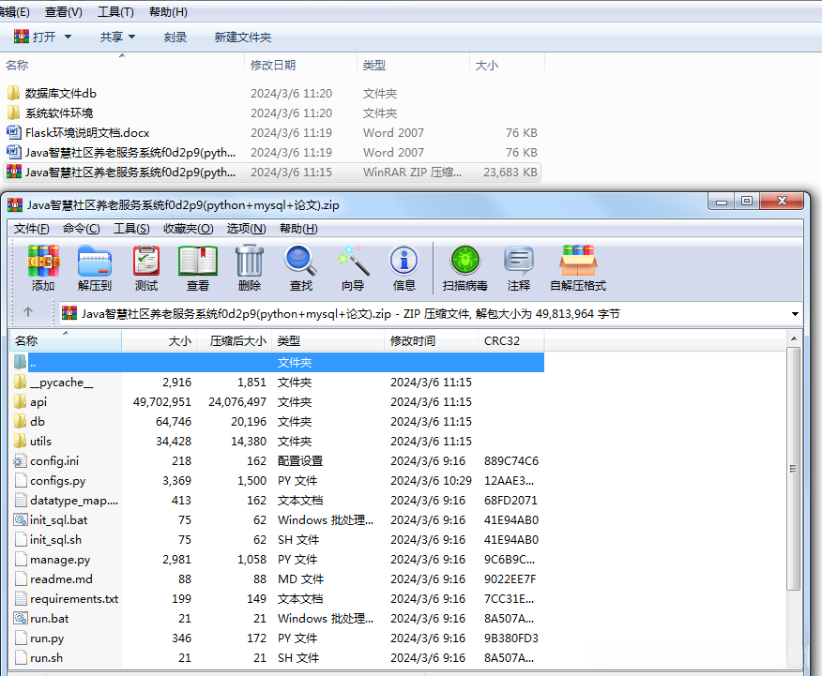This screenshot has width=822, height=676.
Task: Click the run.bat file icon
Action: (x=20, y=619)
